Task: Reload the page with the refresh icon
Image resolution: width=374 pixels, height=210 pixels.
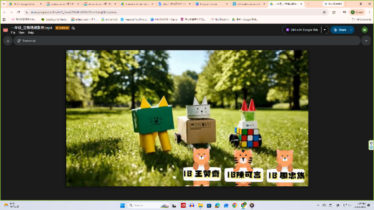Action: [x=18, y=12]
